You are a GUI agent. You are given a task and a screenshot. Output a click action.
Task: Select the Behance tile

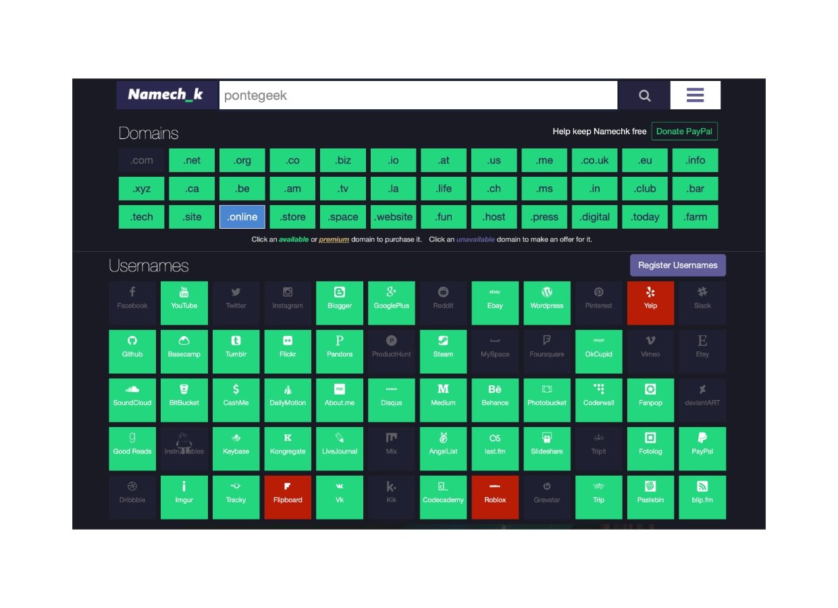click(495, 401)
